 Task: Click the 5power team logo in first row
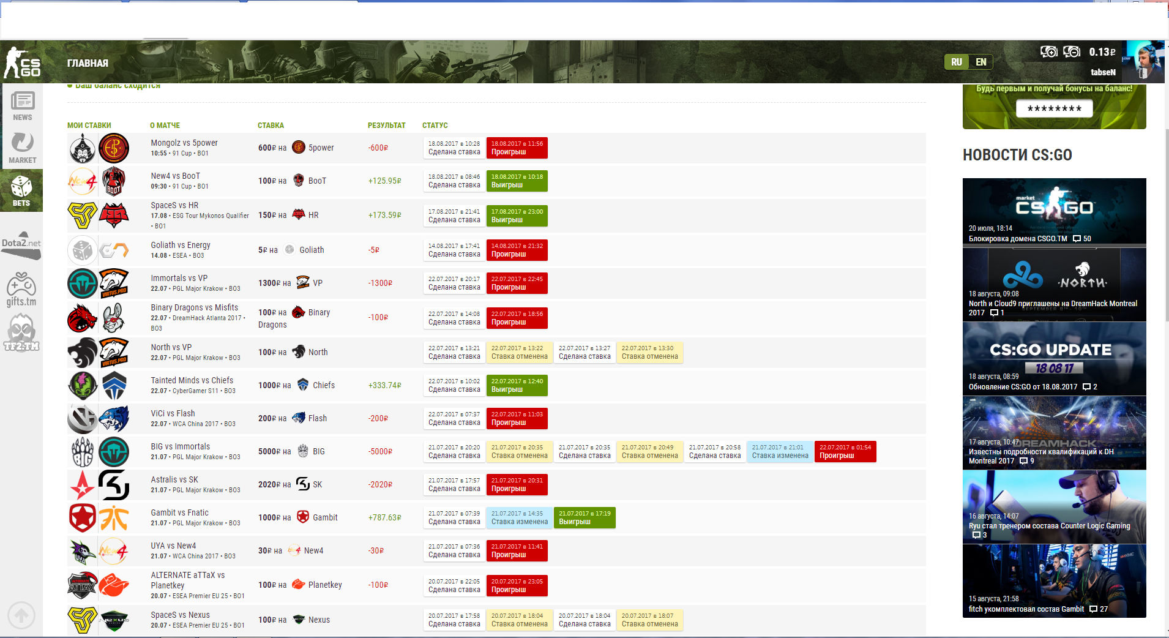(114, 148)
